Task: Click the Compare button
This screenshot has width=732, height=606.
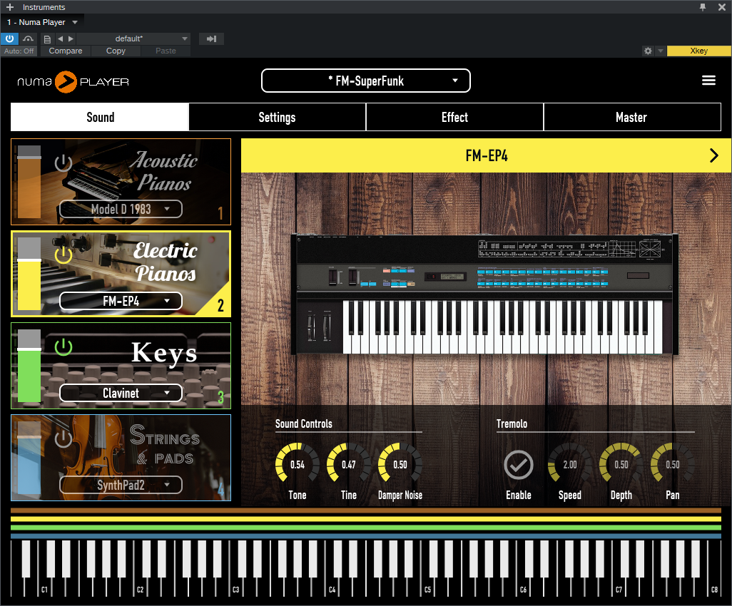Action: pos(66,51)
